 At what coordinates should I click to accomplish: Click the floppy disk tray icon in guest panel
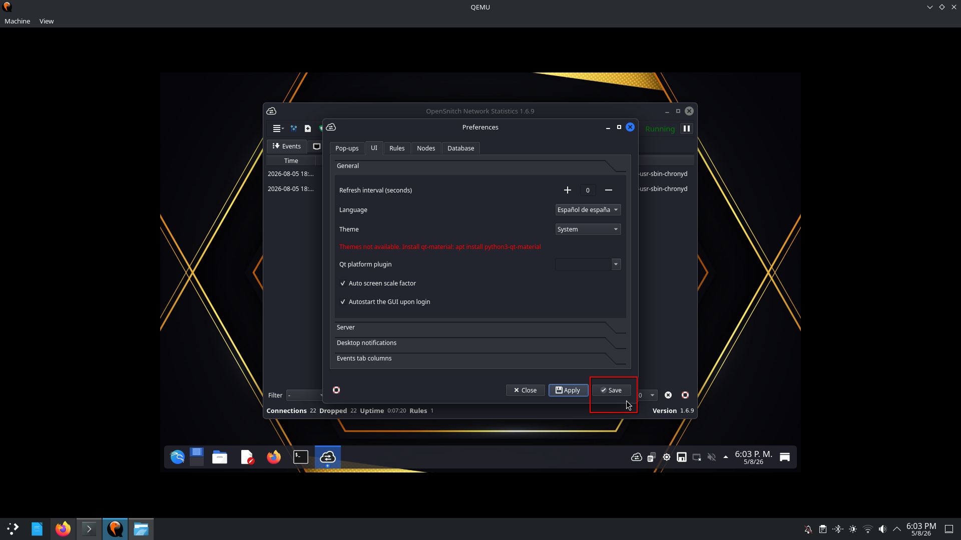tap(682, 457)
